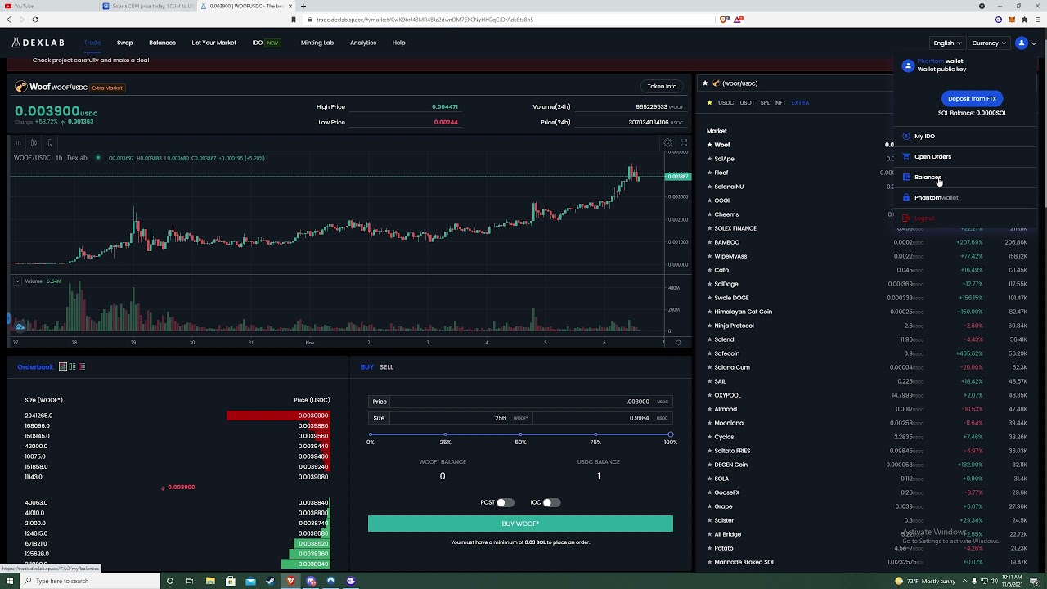Select the USDT market filter tab
This screenshot has height=589, width=1047.
747,103
